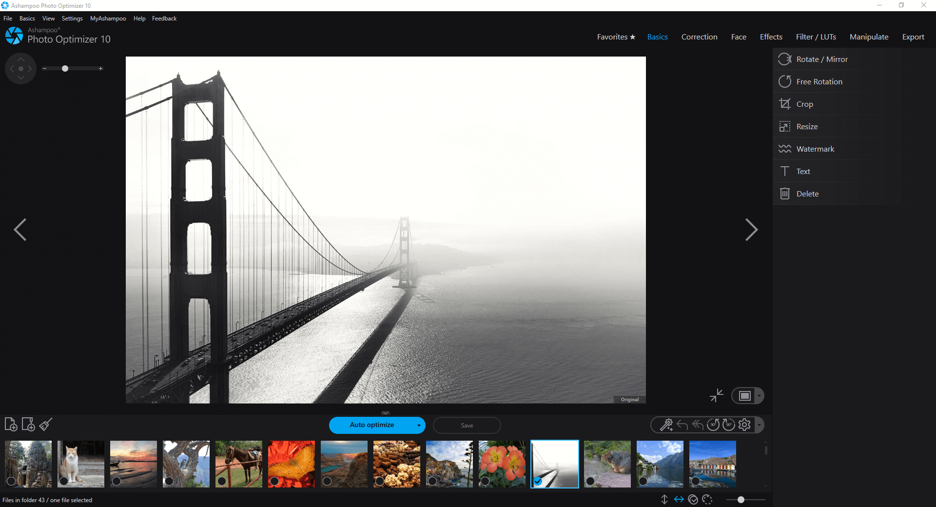Open the Auto optimize dropdown arrow

coord(418,425)
